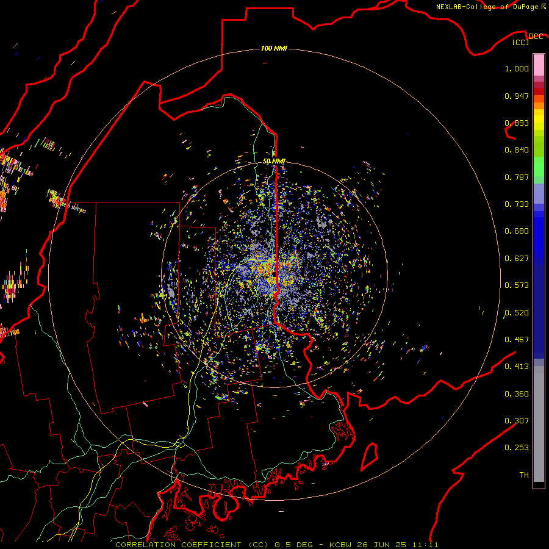Click the 100 NMI range ring label
This screenshot has width=549, height=549.
(x=274, y=48)
